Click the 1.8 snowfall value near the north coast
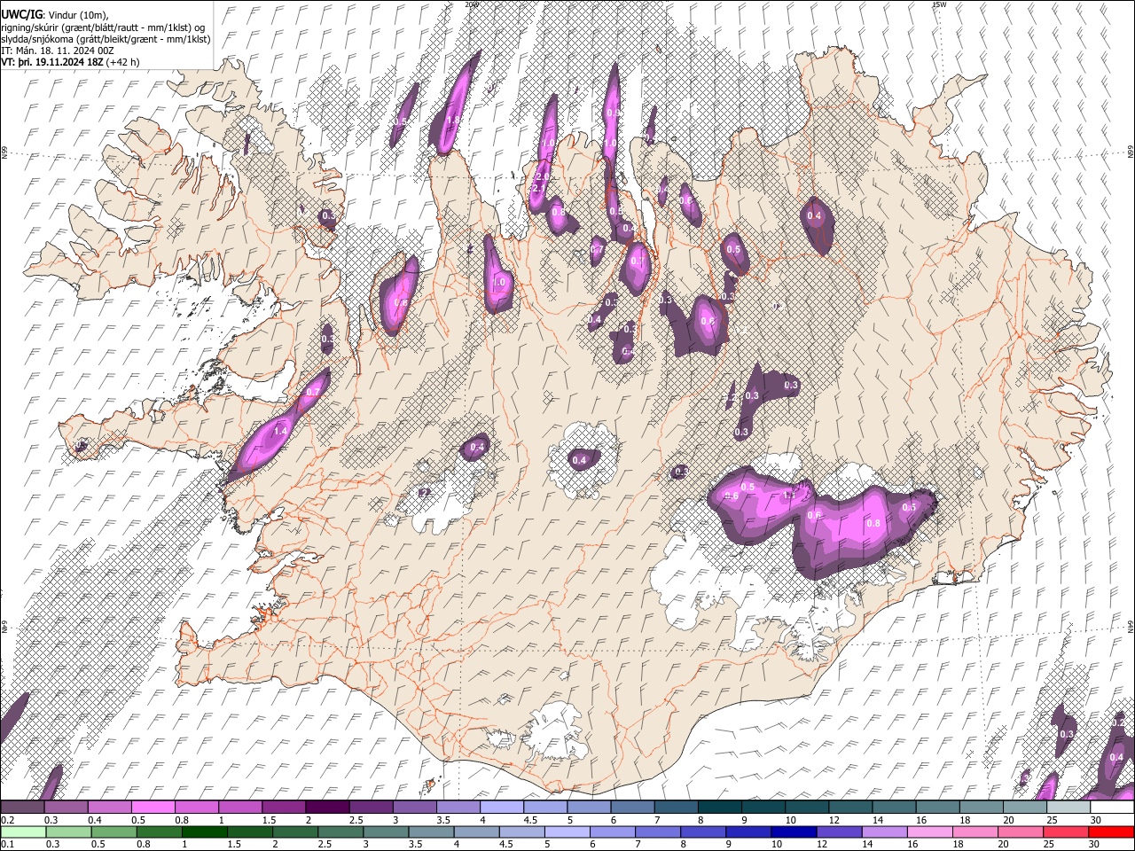The height and width of the screenshot is (851, 1135). (453, 121)
